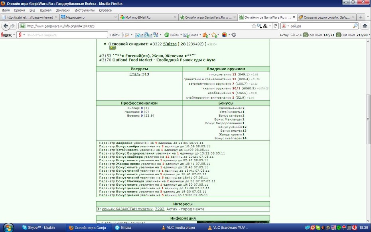The image size is (371, 232).
Task: Switch to the Слушать радио онлайн tab
Action: coord(326,17)
